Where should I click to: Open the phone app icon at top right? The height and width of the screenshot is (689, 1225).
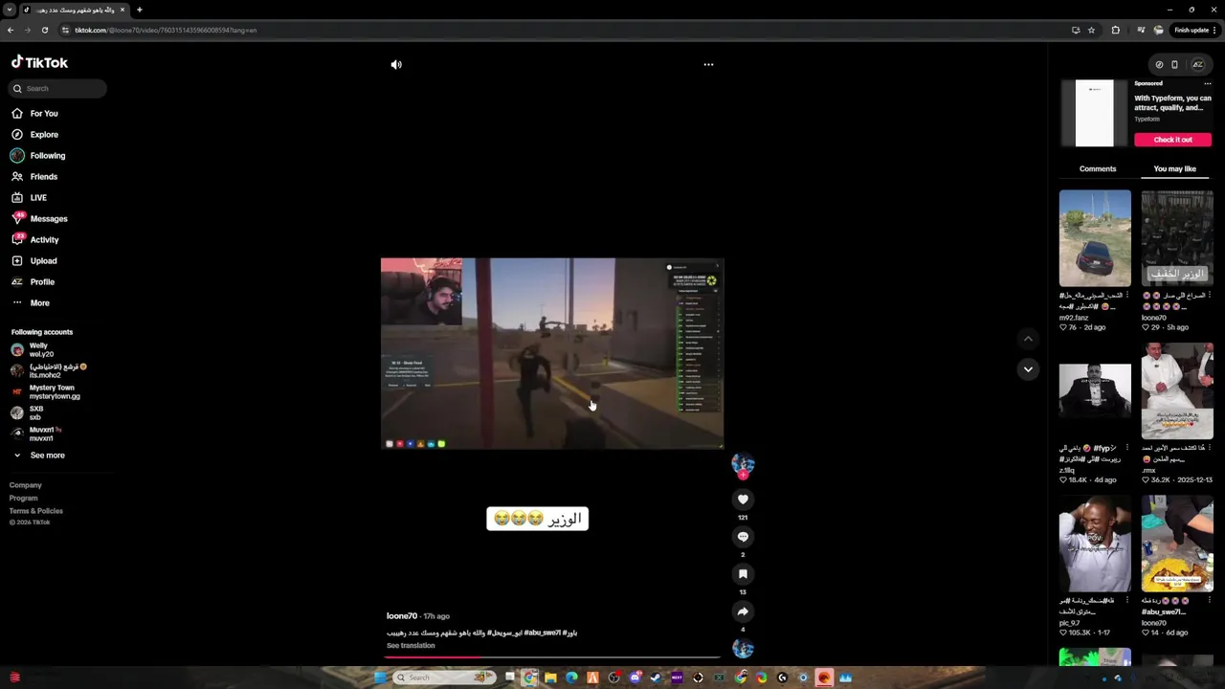tap(1174, 65)
